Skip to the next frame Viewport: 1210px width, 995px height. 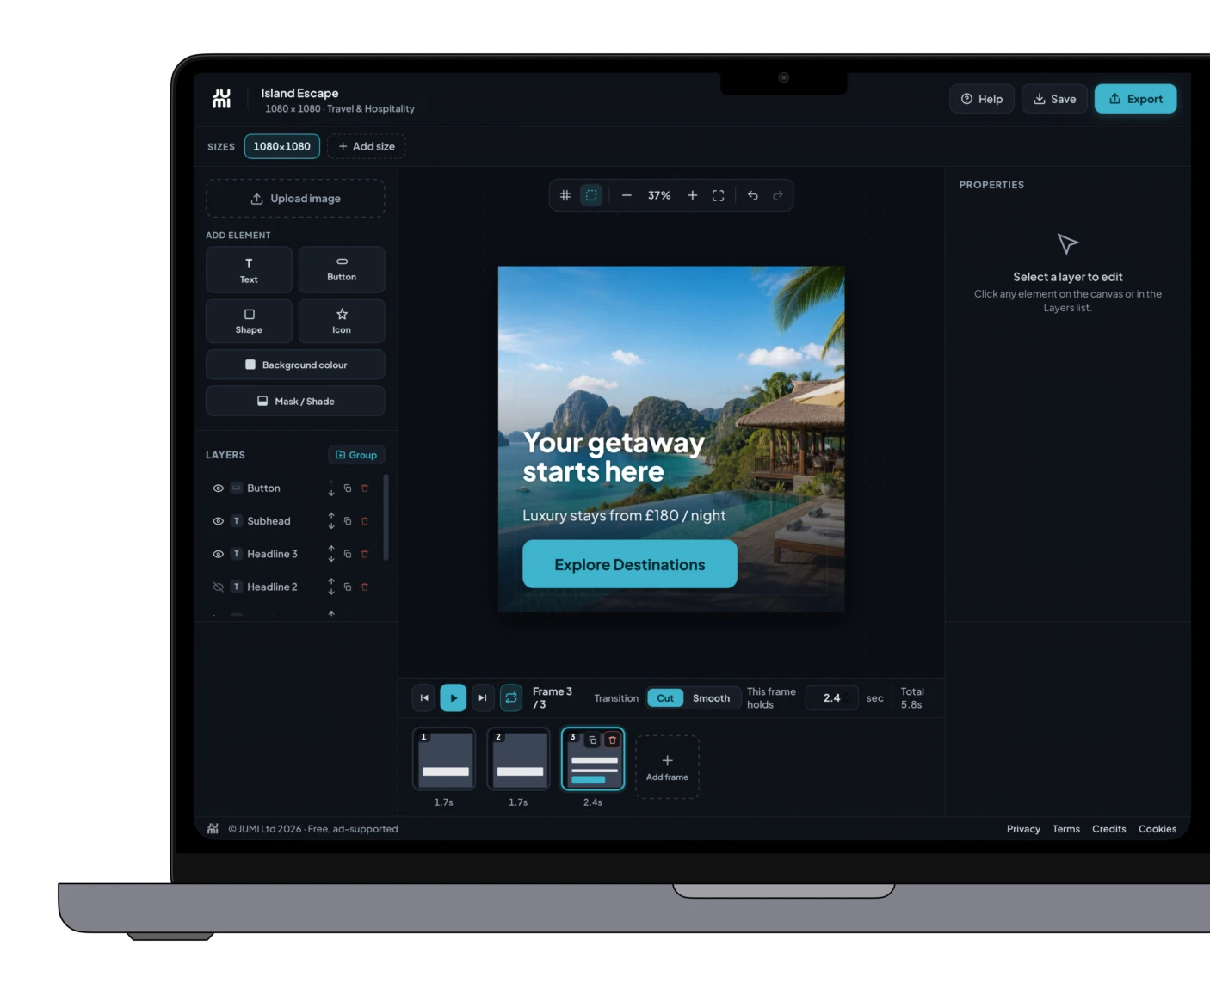click(x=483, y=697)
